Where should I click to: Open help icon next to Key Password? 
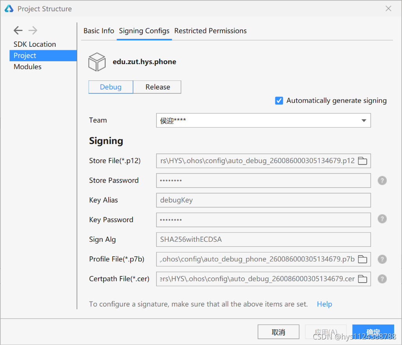382,219
